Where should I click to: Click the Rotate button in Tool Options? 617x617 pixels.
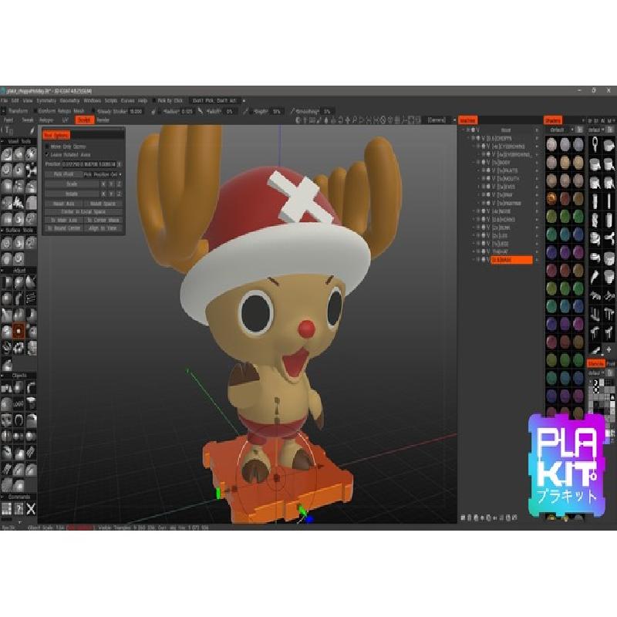[x=72, y=194]
